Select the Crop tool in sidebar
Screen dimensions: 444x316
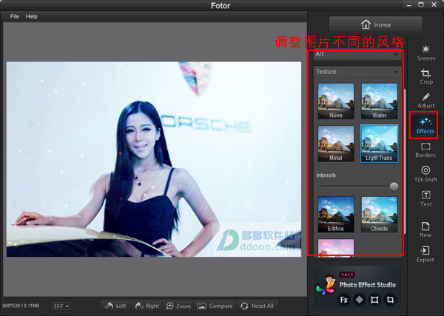[x=426, y=77]
